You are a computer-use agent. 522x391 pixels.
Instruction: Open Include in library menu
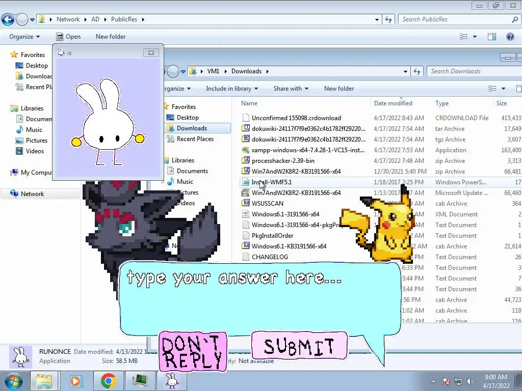232,89
